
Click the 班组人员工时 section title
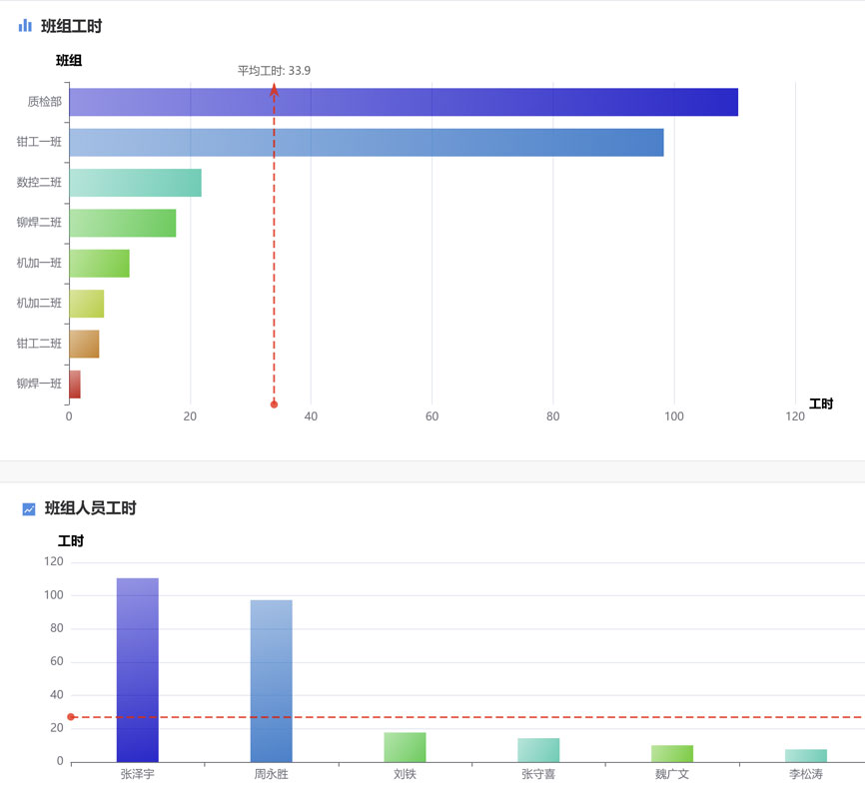coord(90,508)
